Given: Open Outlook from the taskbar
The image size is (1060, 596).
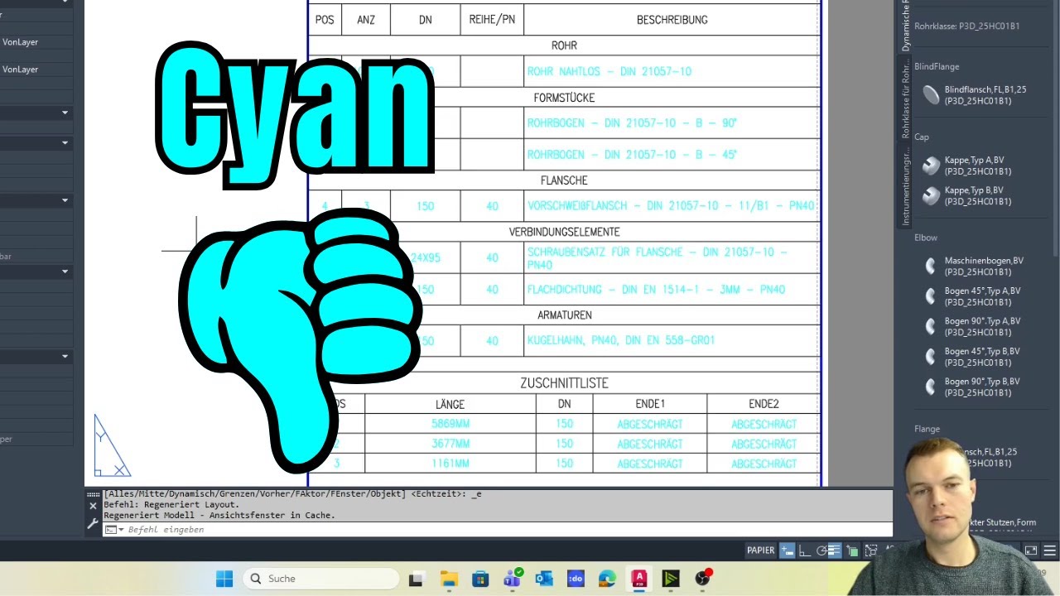Looking at the screenshot, I should (544, 579).
